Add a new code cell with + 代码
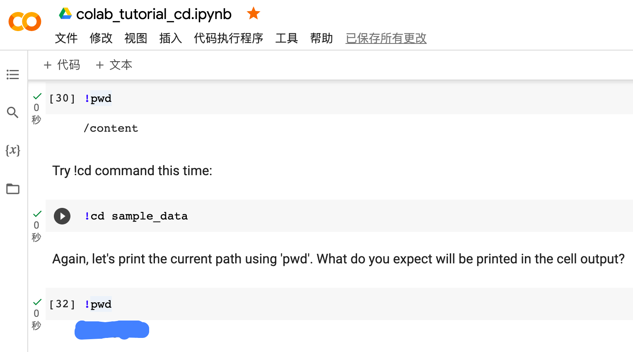The height and width of the screenshot is (352, 633). coord(62,65)
